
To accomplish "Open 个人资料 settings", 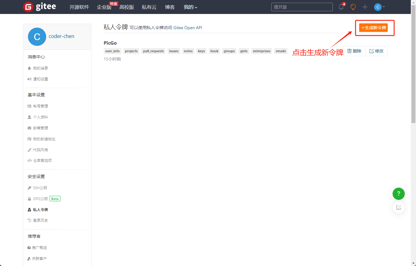I will pos(40,117).
